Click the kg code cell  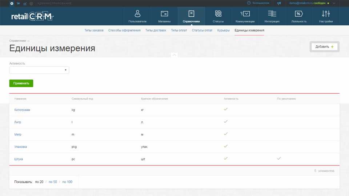[73, 110]
